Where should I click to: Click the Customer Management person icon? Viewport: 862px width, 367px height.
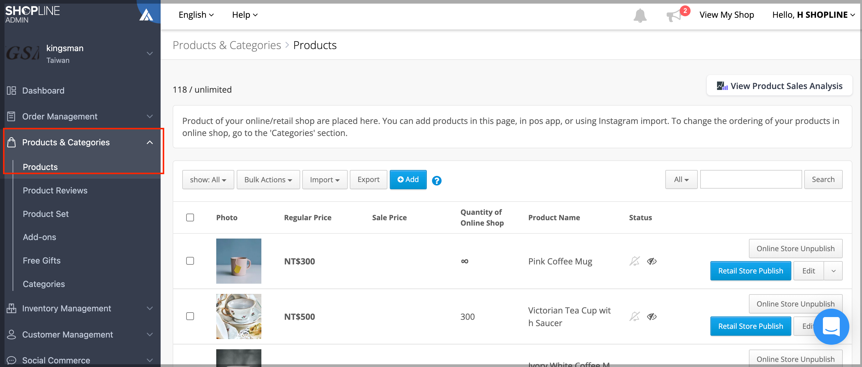(x=11, y=335)
